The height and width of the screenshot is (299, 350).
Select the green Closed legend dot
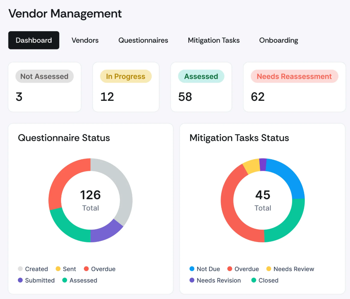tap(254, 280)
